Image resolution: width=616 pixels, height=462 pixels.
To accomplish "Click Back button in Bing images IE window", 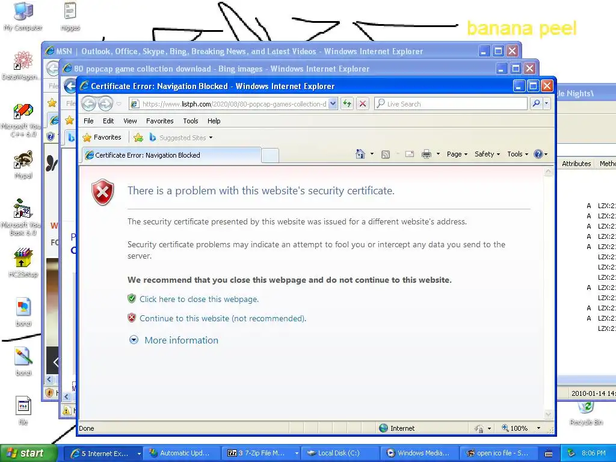I will point(70,86).
